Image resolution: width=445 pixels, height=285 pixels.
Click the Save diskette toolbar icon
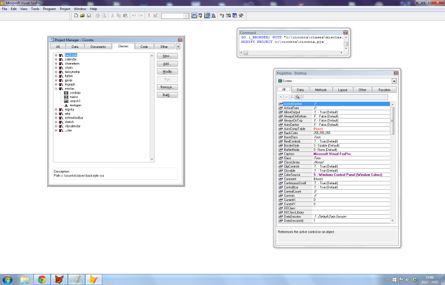coord(89,16)
